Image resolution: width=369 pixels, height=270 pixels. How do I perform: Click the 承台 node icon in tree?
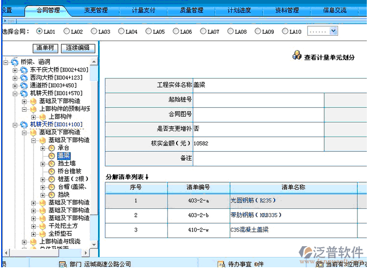51,147
